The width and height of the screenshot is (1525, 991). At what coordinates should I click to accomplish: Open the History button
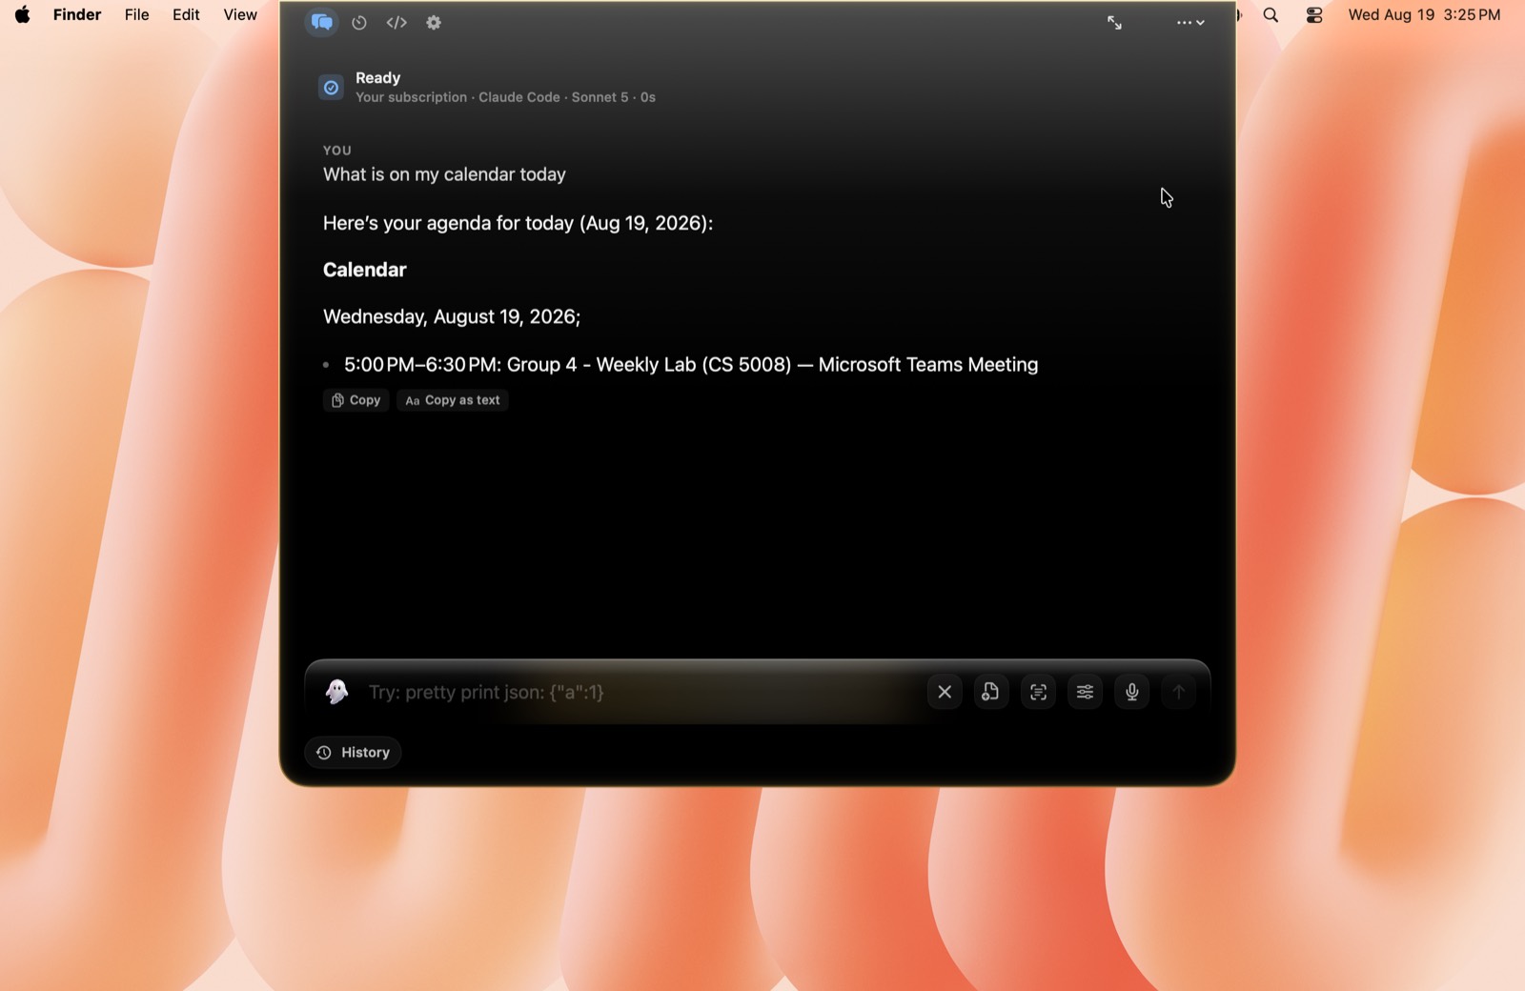[354, 753]
